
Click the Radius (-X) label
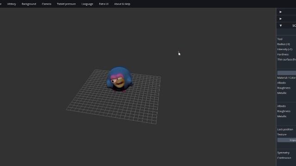pyautogui.click(x=284, y=44)
